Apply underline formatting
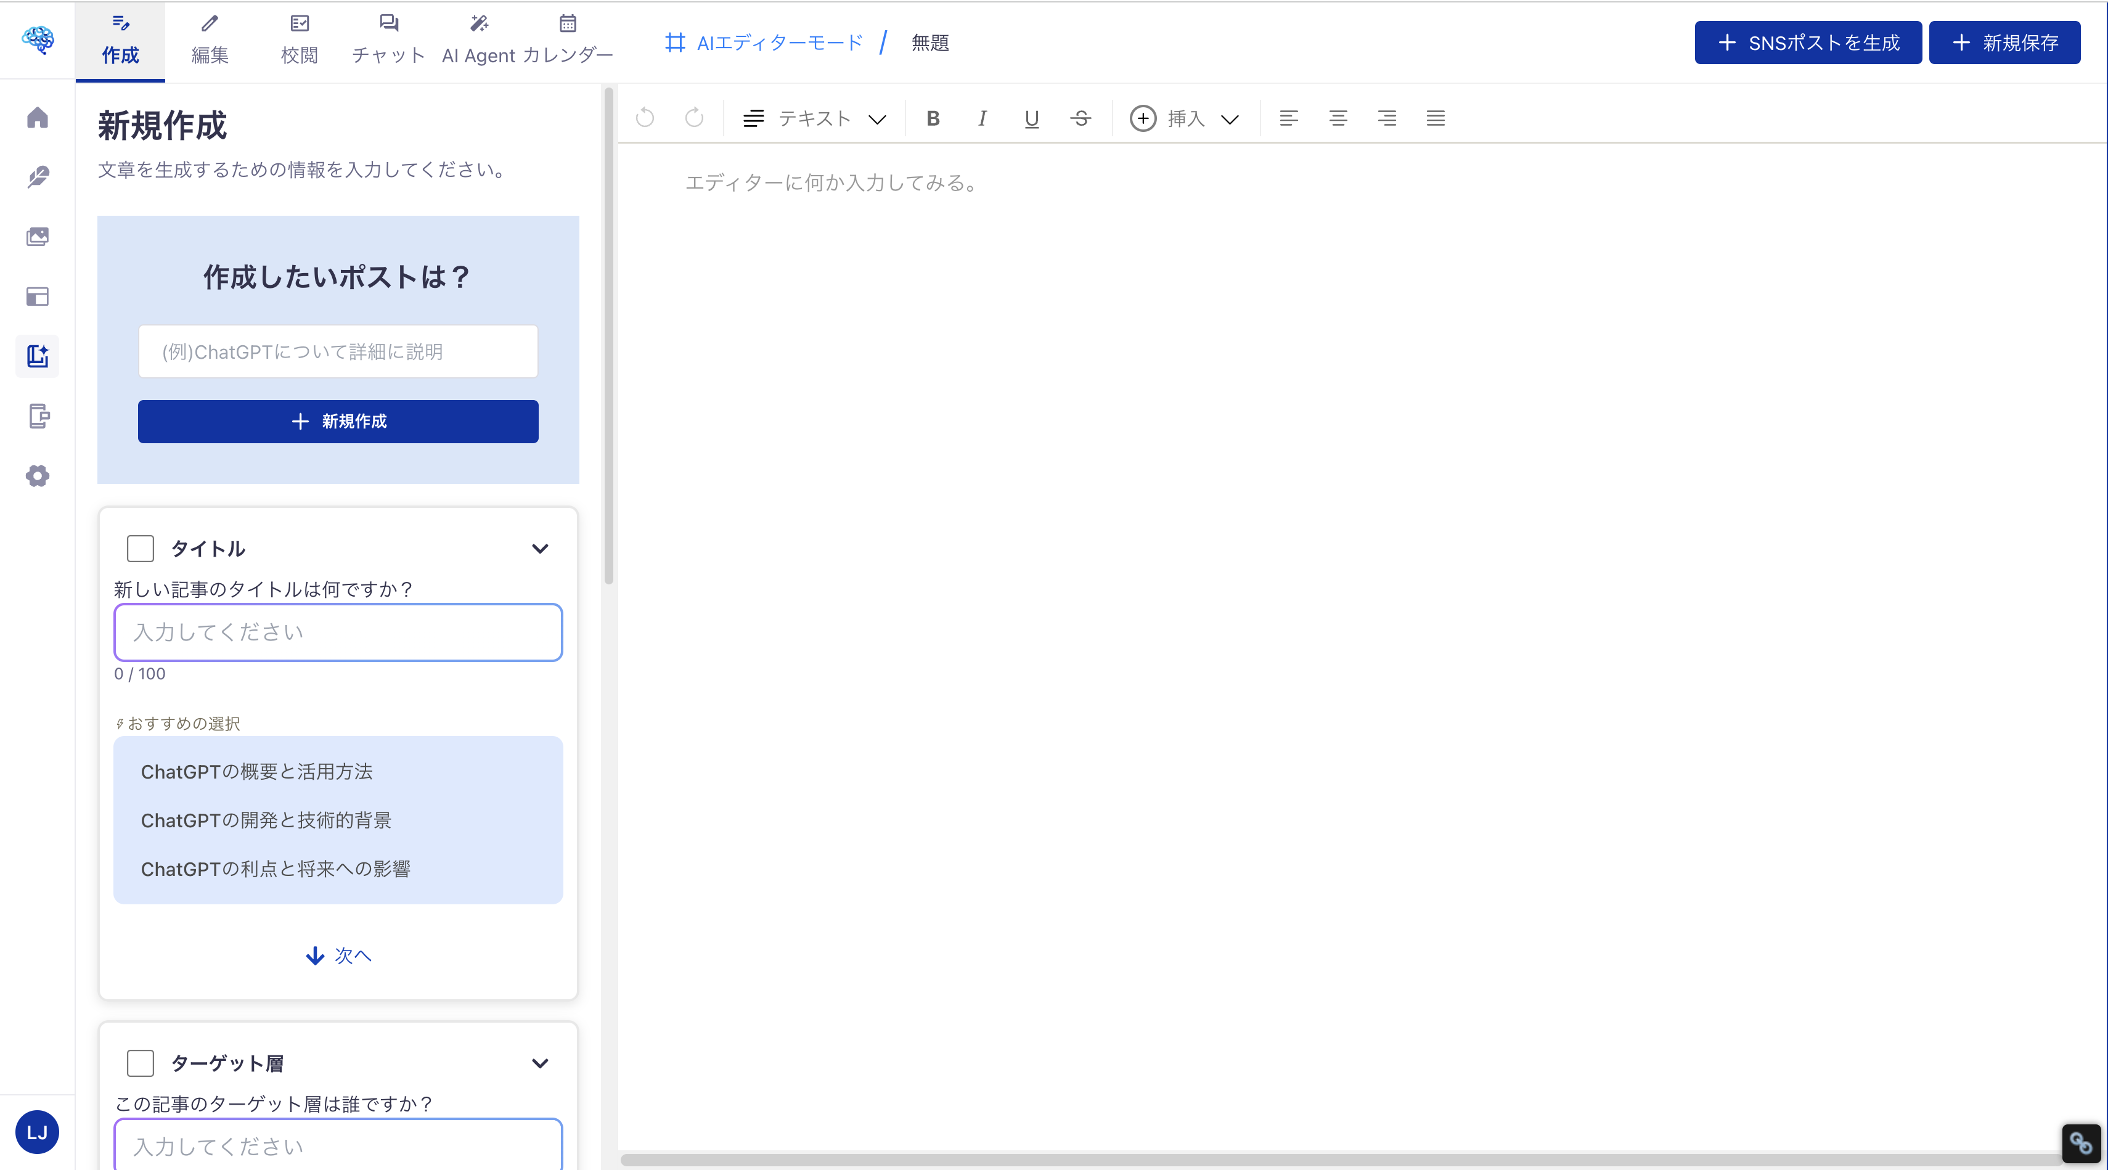2108x1170 pixels. (1031, 118)
